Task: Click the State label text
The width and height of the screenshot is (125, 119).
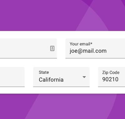Action: point(44,72)
